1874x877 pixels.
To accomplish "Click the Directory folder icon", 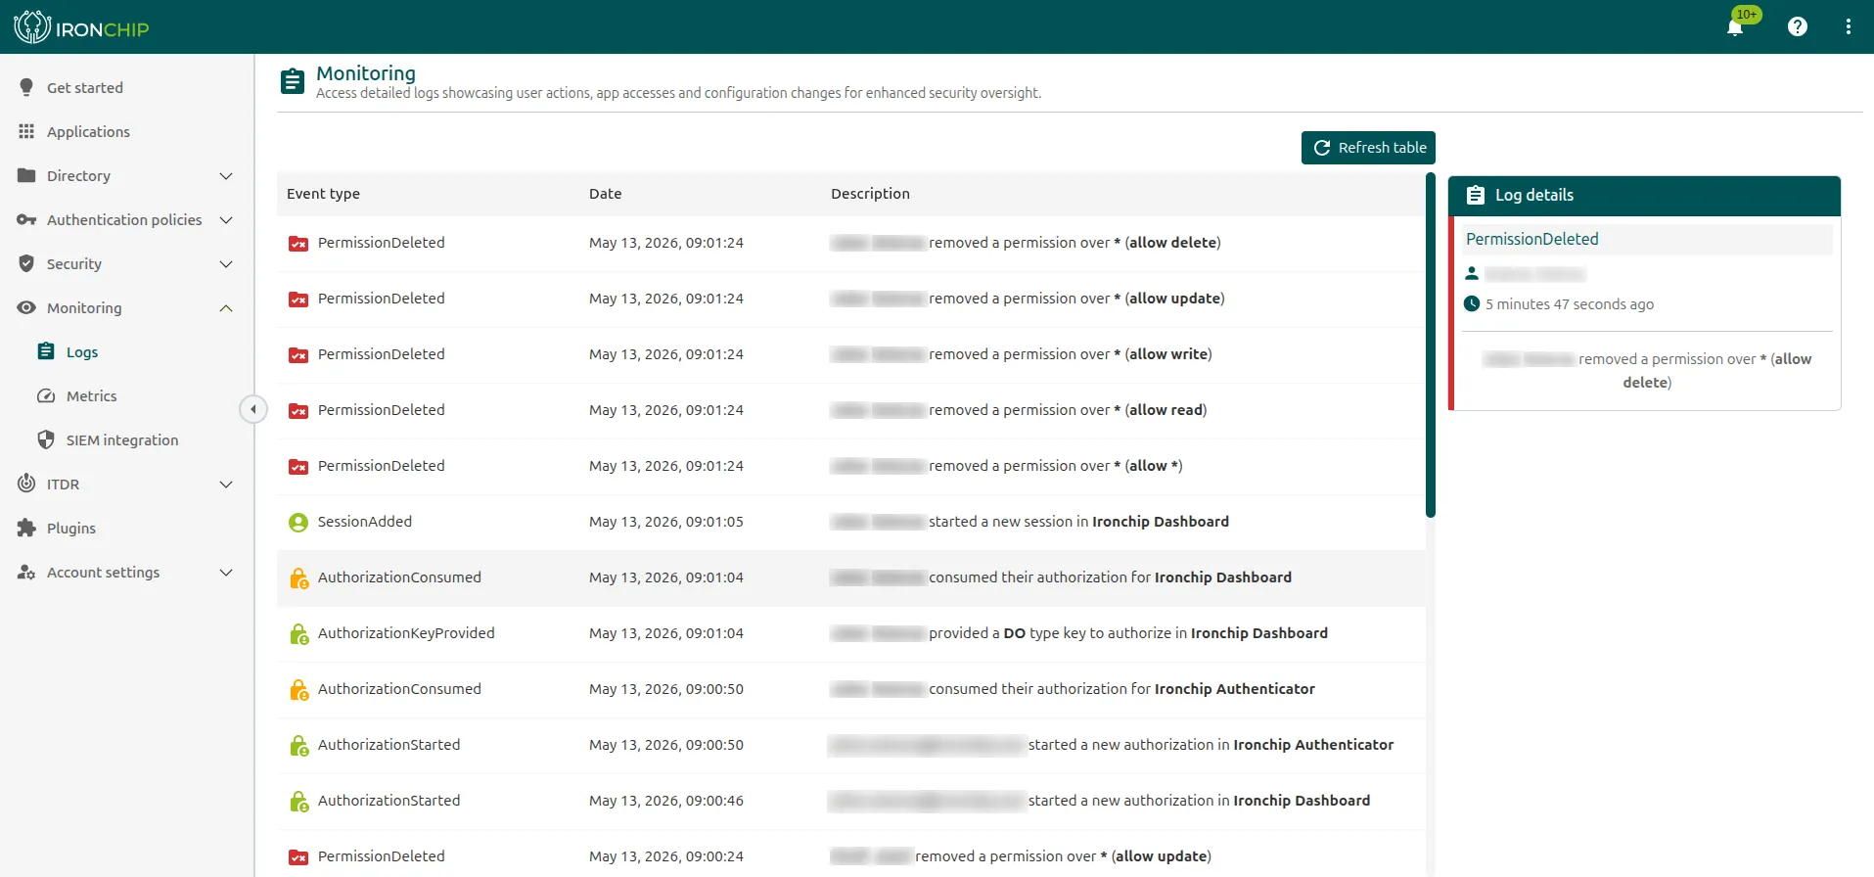I will pyautogui.click(x=26, y=175).
